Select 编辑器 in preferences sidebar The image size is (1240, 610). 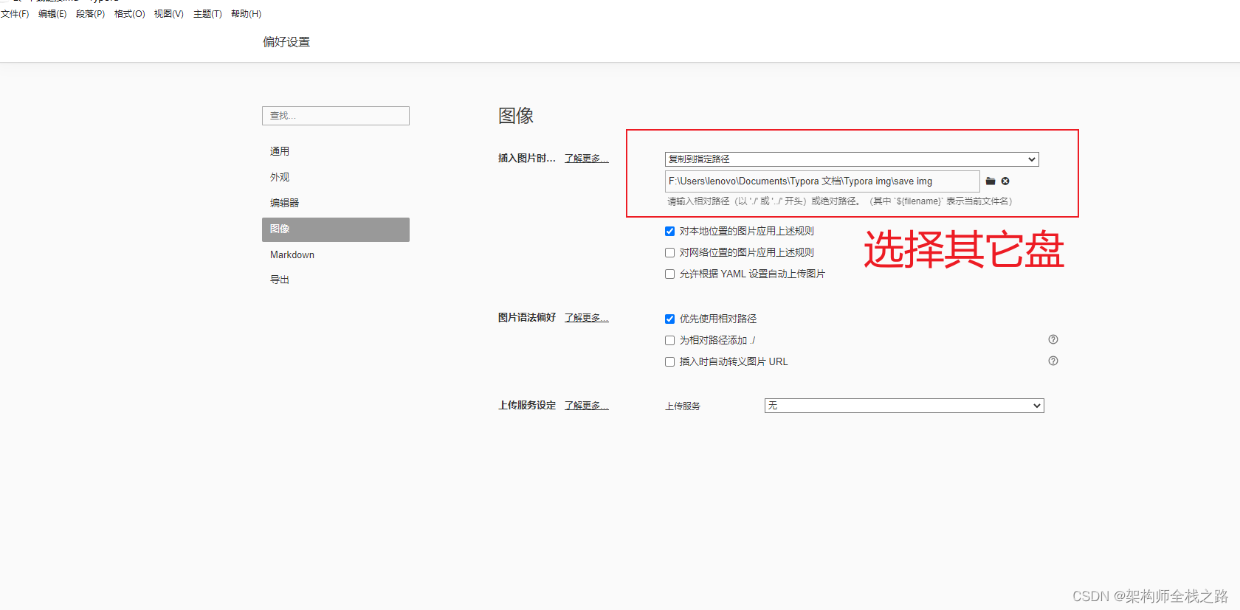point(336,203)
